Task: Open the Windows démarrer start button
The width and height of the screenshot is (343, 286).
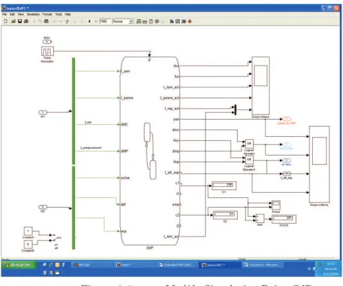Action: 19,265
